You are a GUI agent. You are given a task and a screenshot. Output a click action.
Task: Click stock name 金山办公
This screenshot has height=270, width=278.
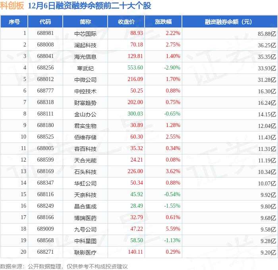[85, 114]
